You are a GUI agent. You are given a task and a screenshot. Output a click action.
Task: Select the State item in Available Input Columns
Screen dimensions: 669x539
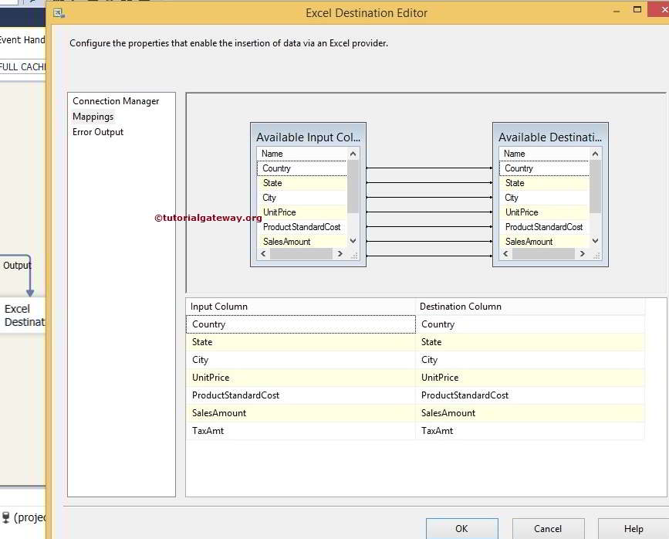point(293,182)
